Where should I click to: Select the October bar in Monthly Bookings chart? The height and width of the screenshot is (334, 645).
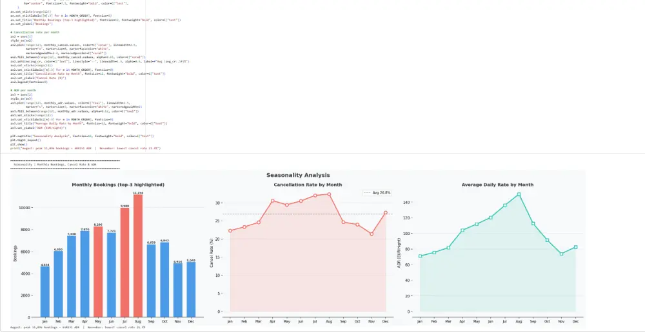coord(164,280)
